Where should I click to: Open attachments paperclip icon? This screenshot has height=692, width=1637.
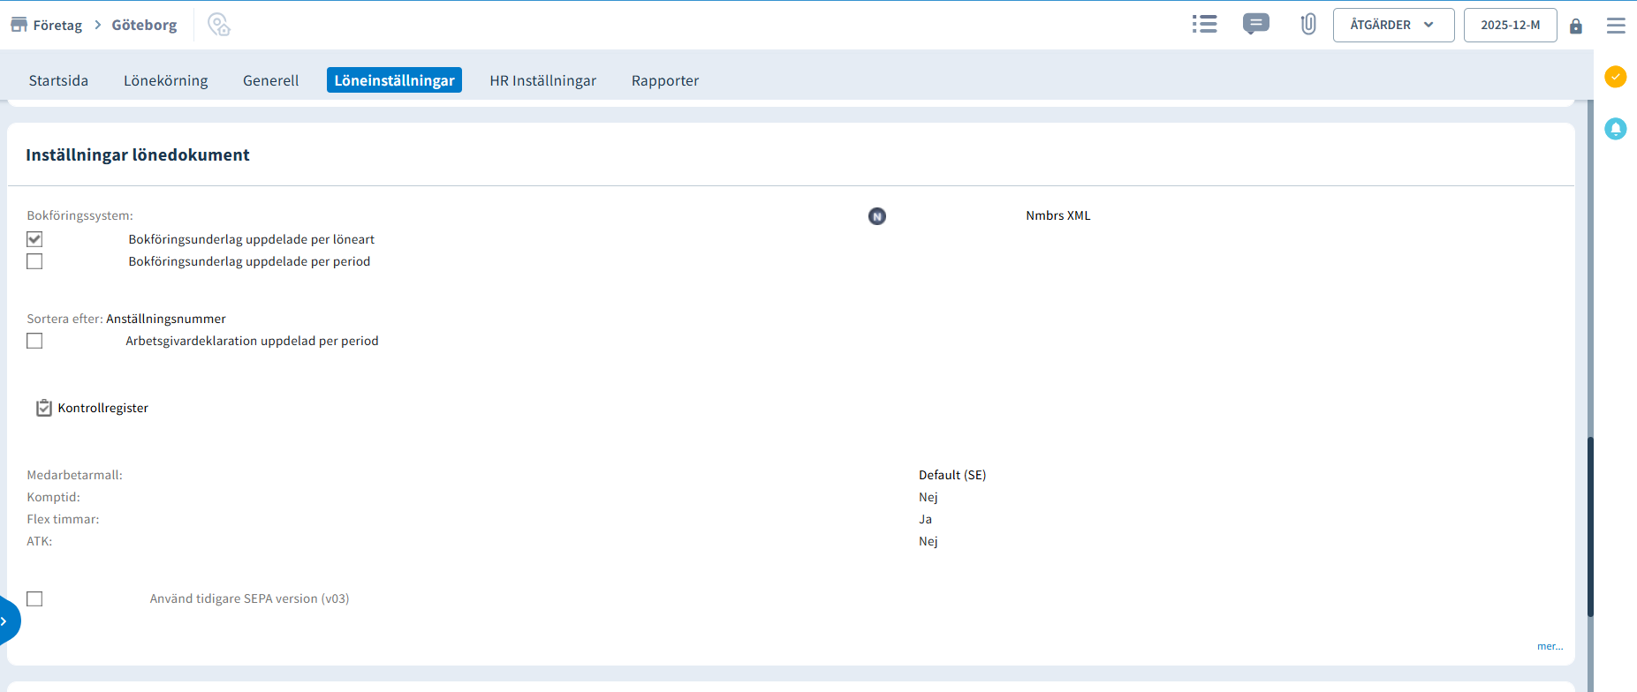click(1308, 25)
